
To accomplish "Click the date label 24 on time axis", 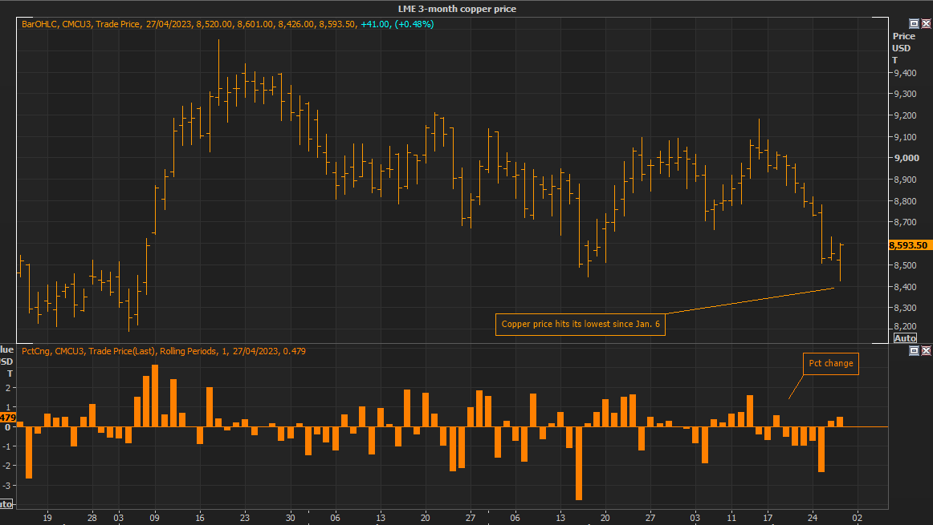I will [x=813, y=518].
